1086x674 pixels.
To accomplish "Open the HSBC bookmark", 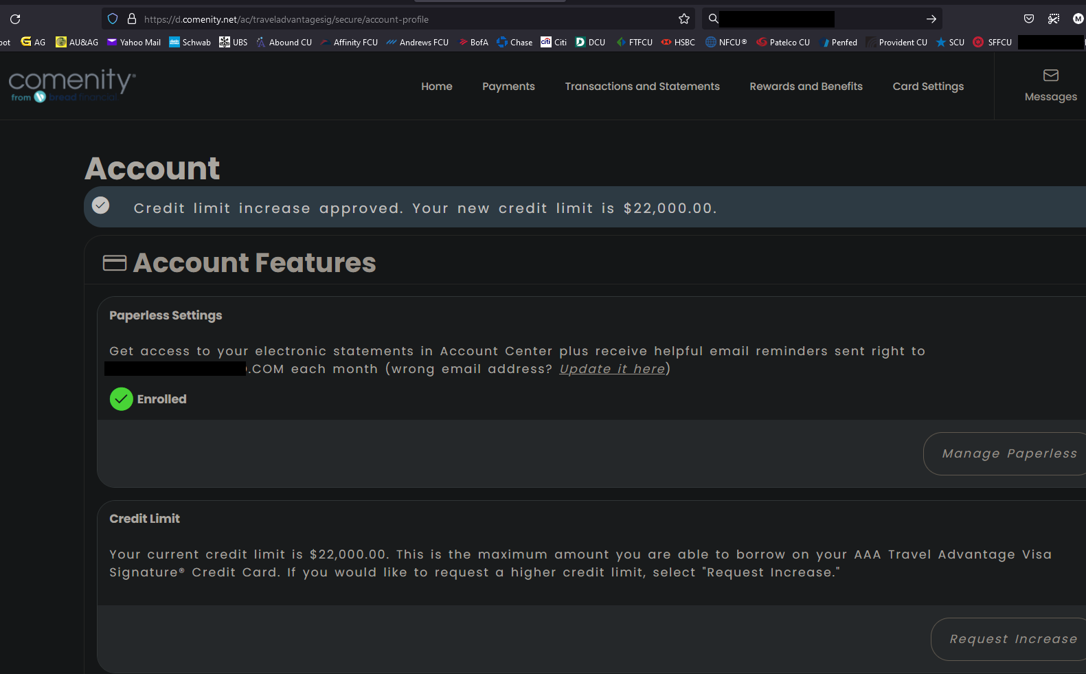I will [x=678, y=42].
